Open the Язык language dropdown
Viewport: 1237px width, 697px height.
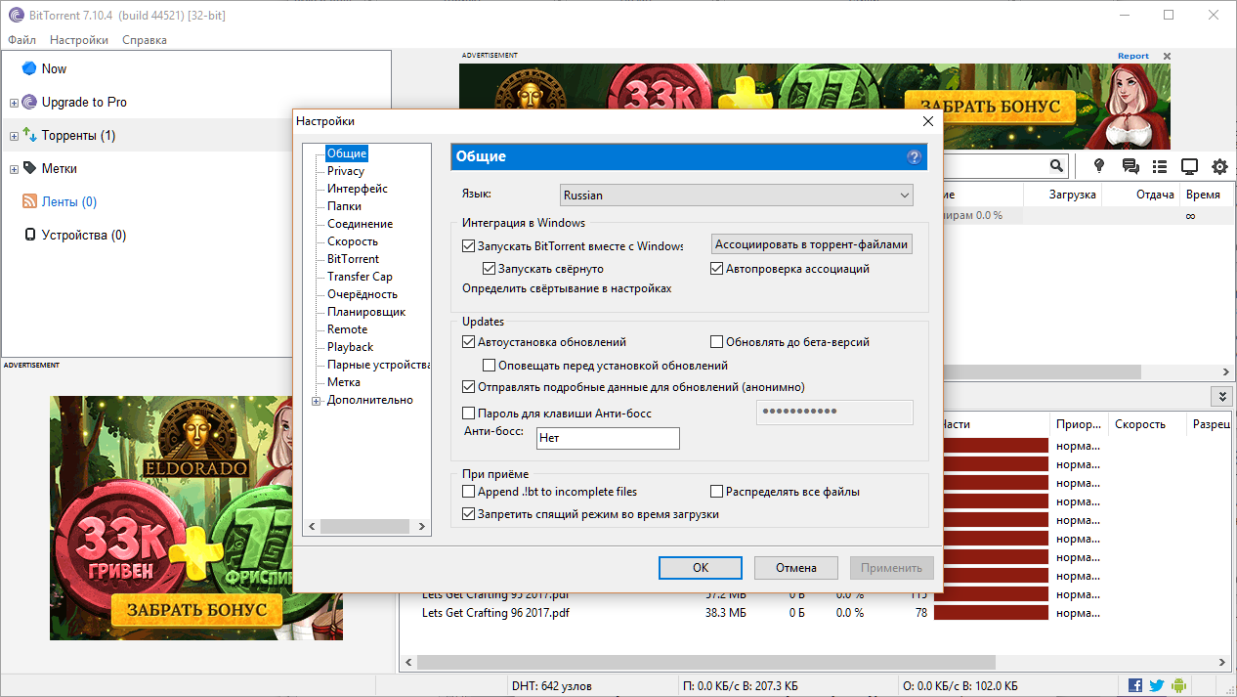(737, 196)
